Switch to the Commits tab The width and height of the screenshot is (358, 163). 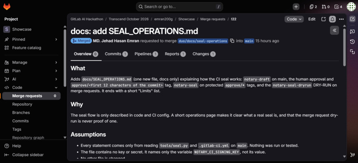(116, 54)
